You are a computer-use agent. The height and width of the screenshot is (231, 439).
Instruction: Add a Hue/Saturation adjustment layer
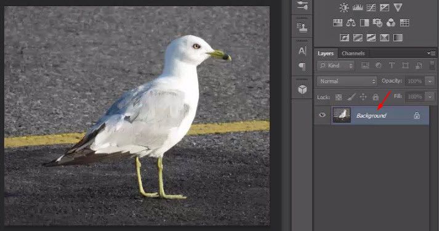337,23
